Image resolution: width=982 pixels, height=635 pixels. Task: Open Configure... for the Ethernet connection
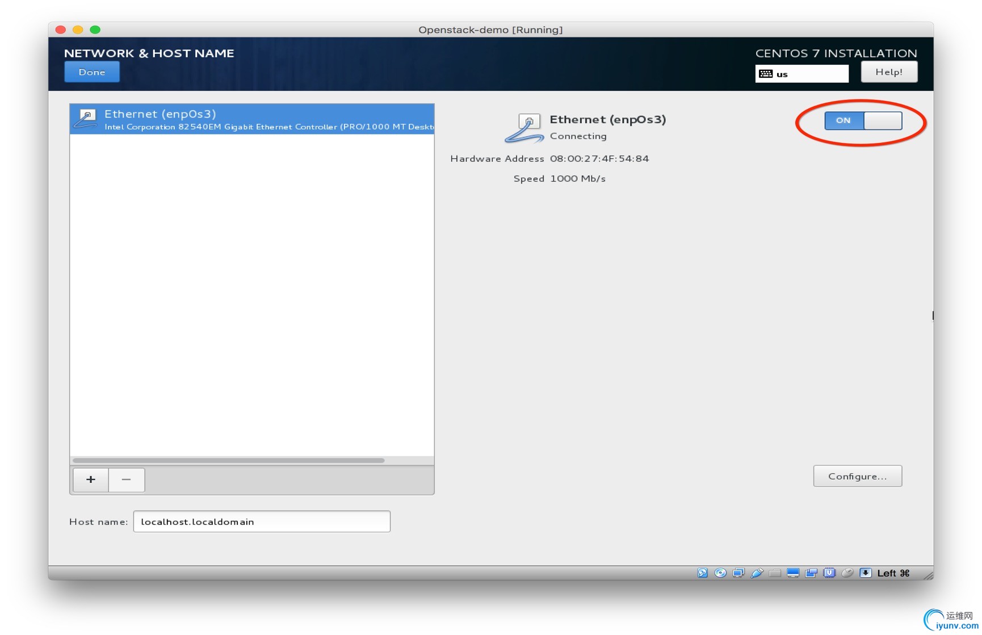pyautogui.click(x=857, y=476)
